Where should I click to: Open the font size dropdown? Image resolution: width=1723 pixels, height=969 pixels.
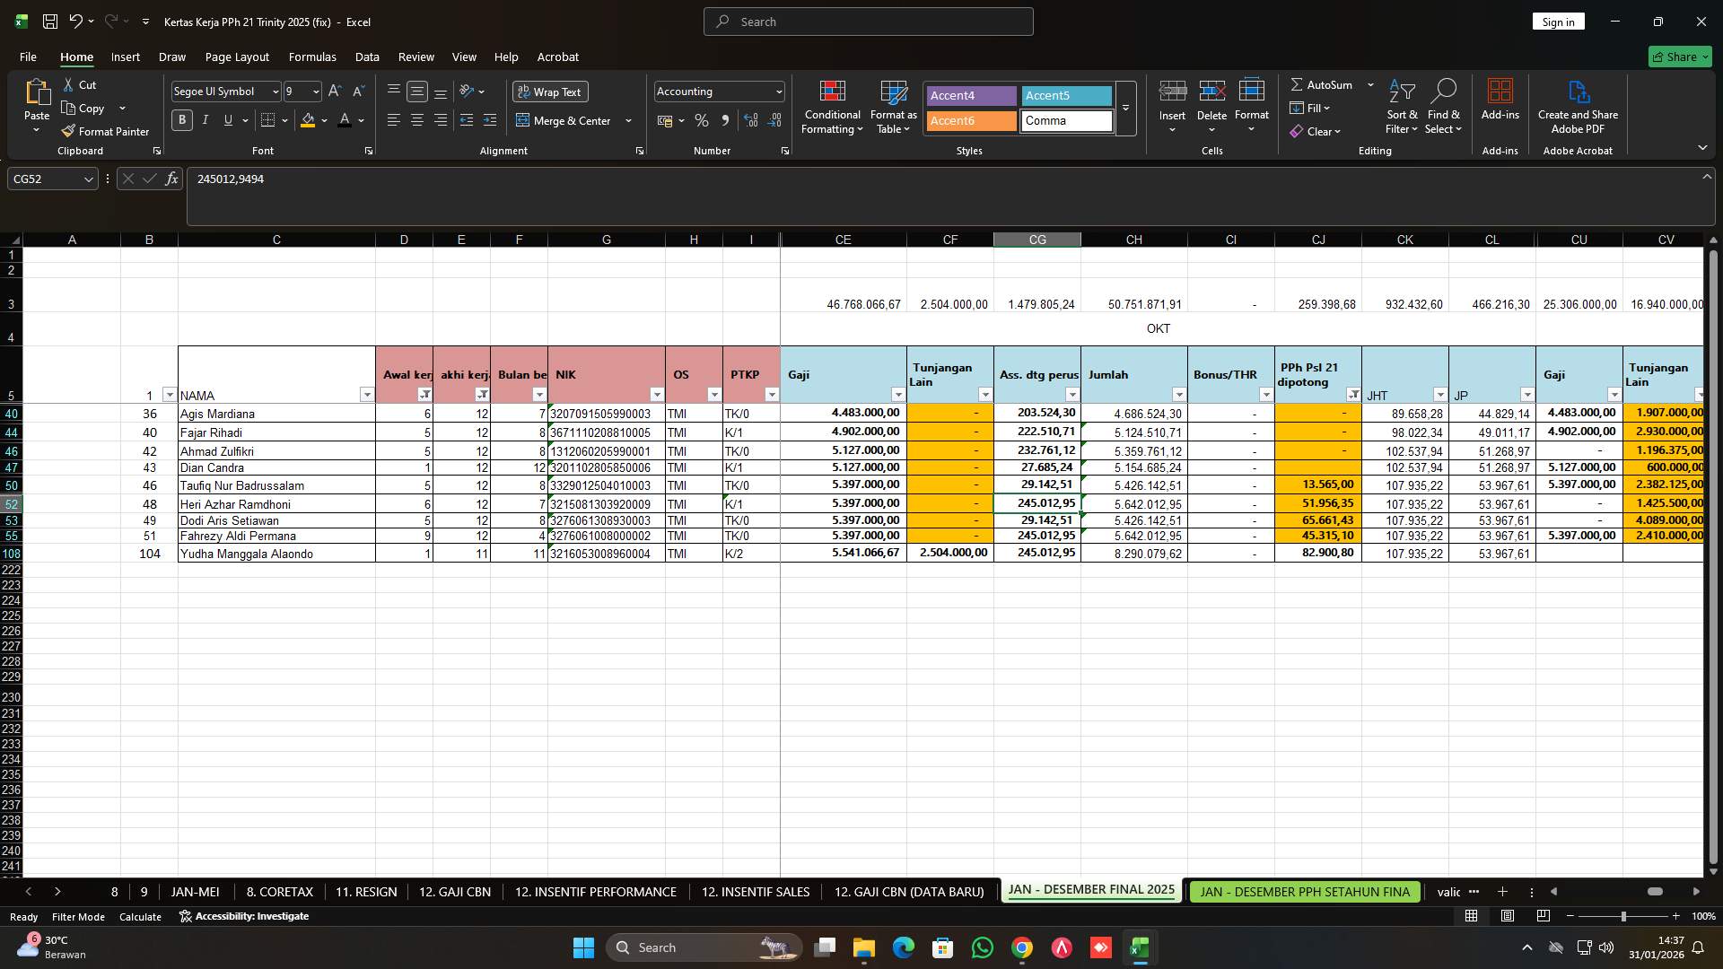coord(315,91)
